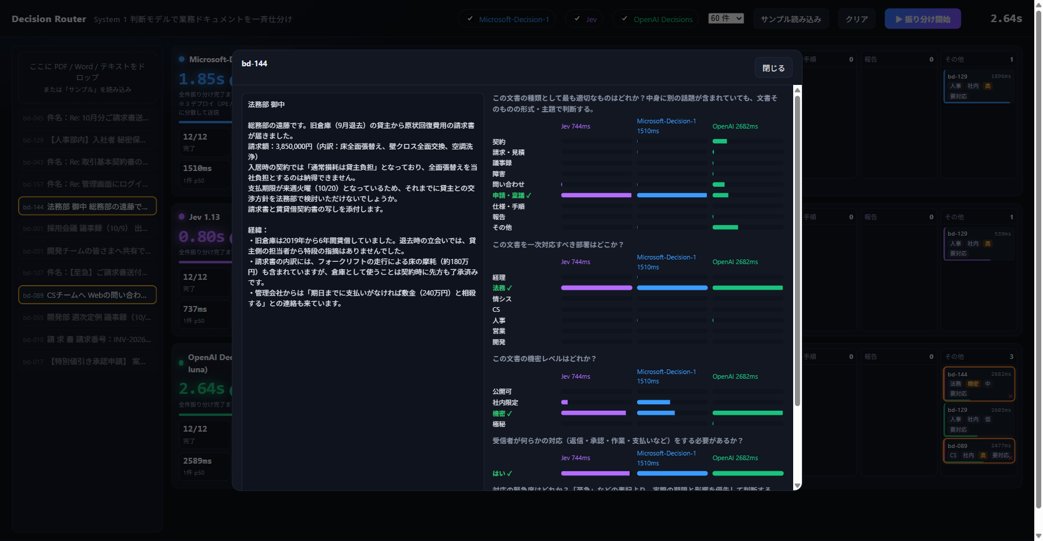
Task: Uncheck the Microsoft-Decision-1 model checkbox
Action: tap(470, 19)
